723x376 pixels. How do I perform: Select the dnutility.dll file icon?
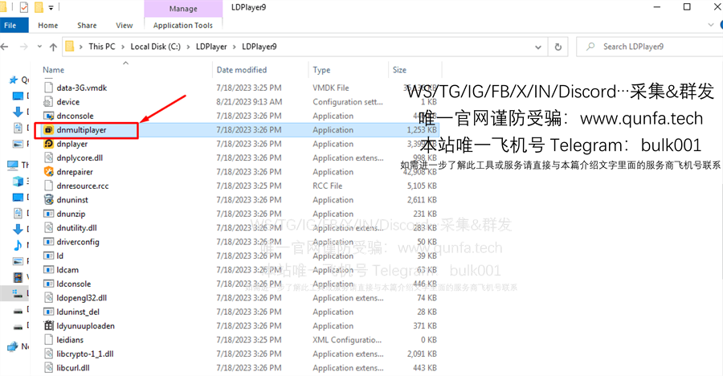pos(48,228)
